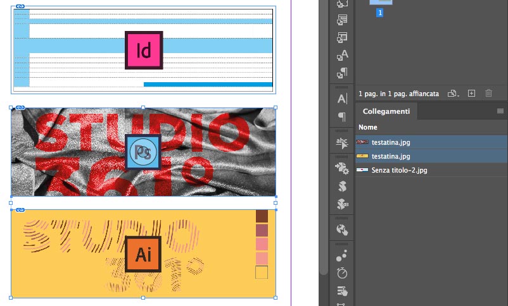
Task: Click the mauve swatch in the orange image
Action: coord(262,231)
